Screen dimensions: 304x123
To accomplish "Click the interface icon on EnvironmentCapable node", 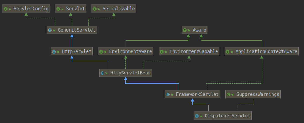I will pos(162,52).
